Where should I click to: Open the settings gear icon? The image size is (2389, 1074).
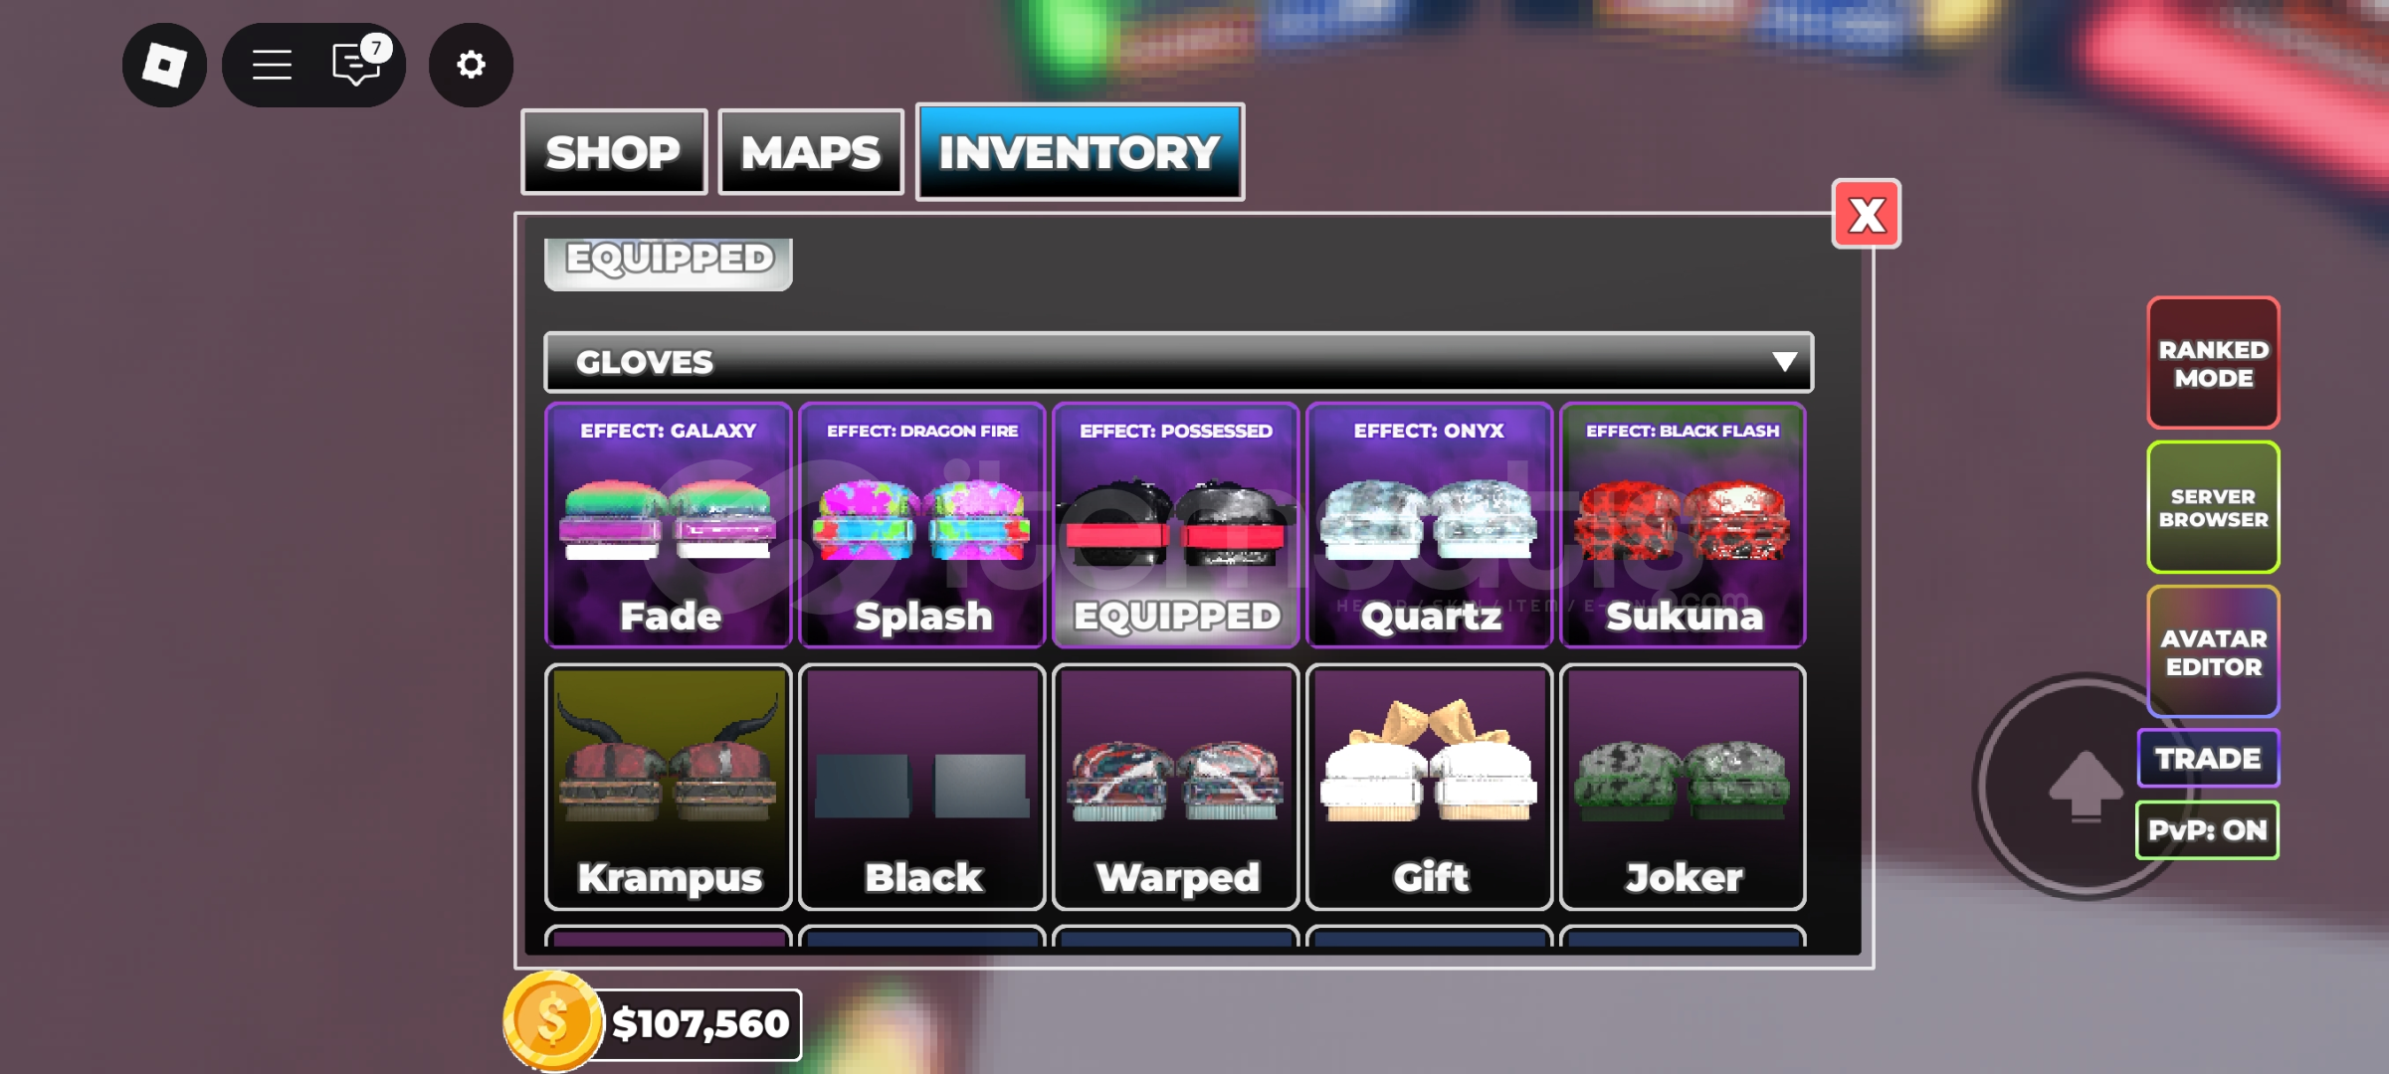[471, 66]
